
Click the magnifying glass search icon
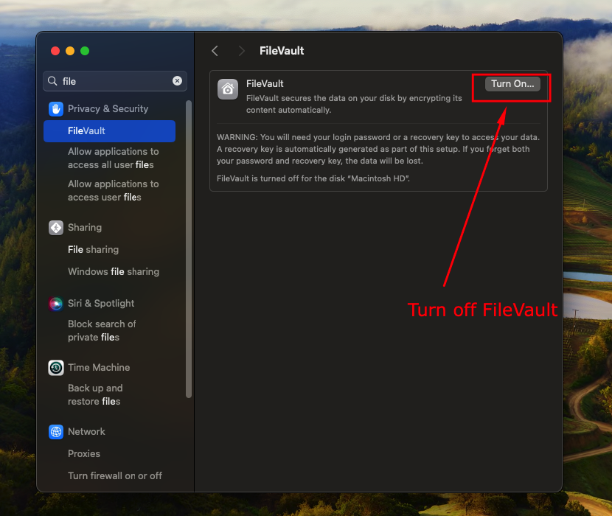(52, 81)
